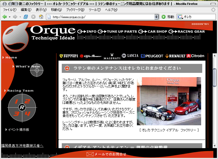Click the Renault brand logo

175,56
